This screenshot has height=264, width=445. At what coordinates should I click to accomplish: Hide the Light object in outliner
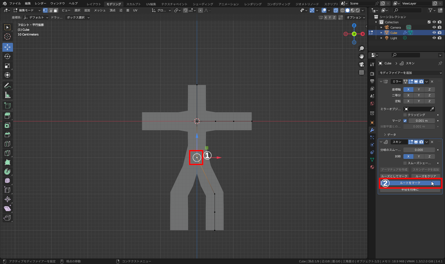434,38
